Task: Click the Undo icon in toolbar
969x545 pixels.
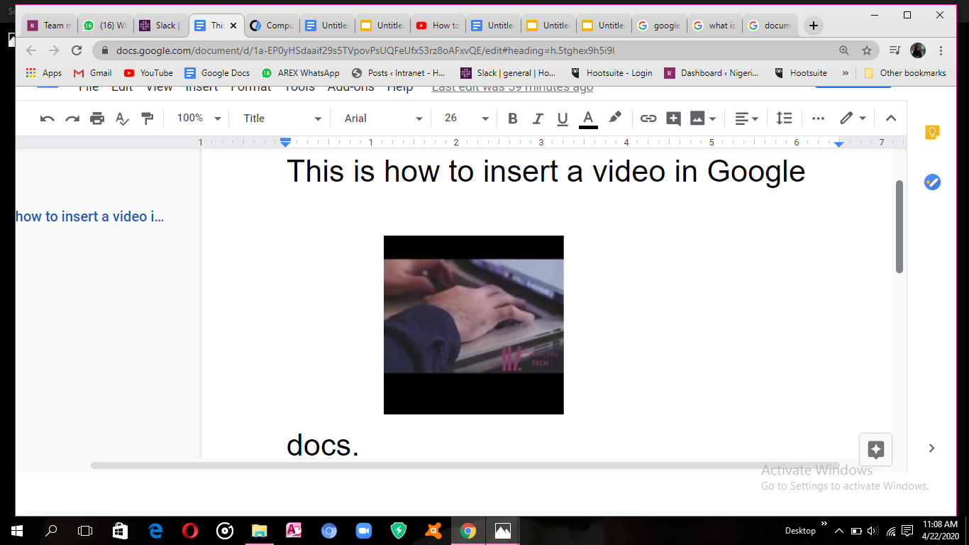Action: (x=48, y=119)
